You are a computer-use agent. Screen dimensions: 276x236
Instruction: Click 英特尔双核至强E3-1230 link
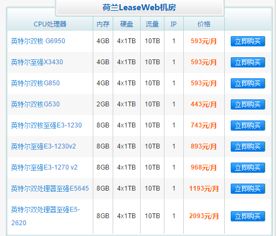point(46,125)
